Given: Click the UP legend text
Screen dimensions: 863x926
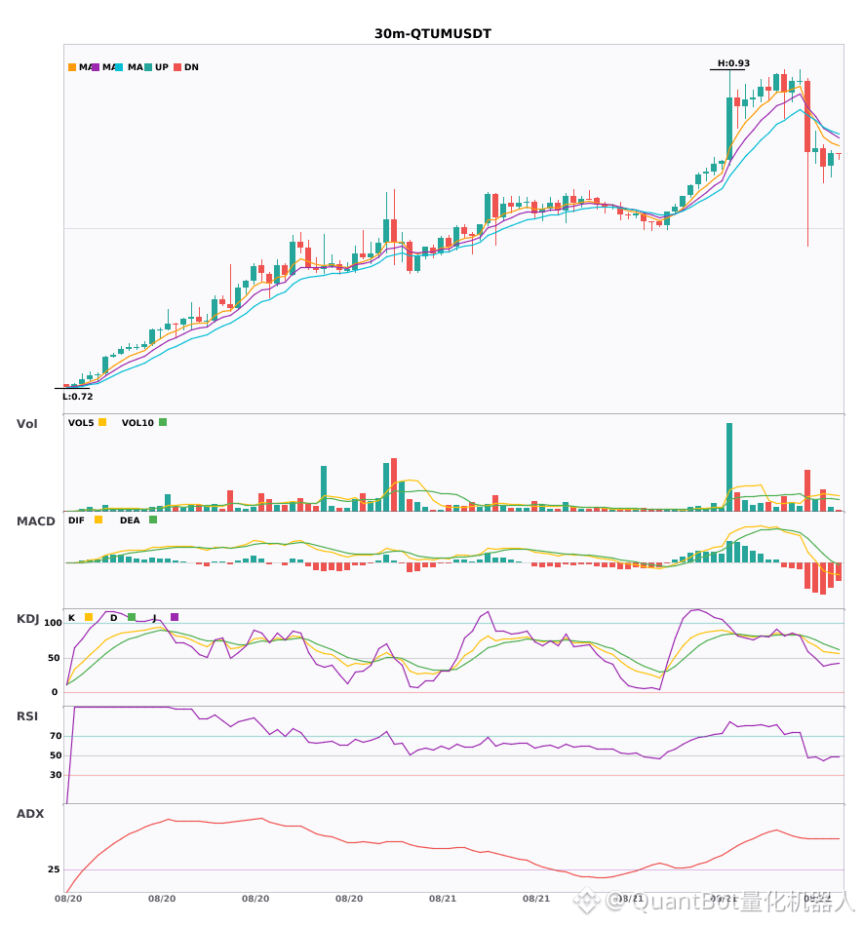Looking at the screenshot, I should (162, 67).
